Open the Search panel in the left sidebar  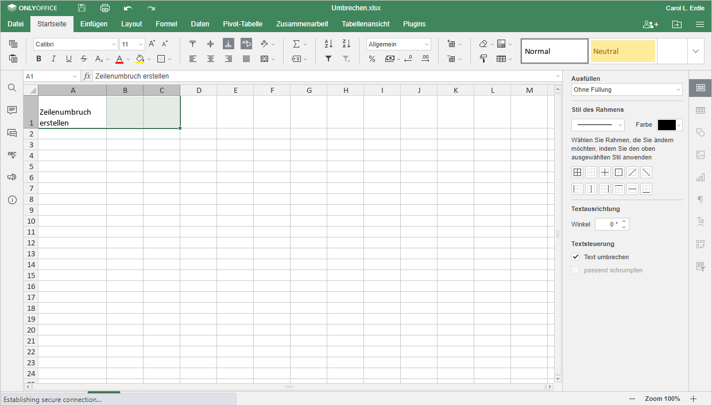[12, 88]
